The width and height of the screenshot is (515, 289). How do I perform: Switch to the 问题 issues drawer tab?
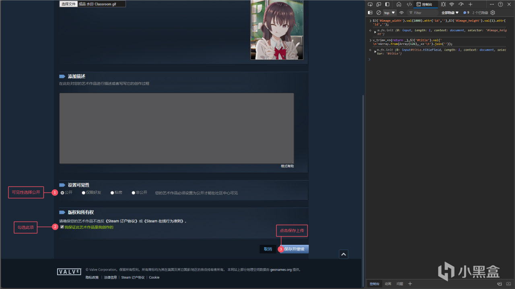pyautogui.click(x=400, y=284)
